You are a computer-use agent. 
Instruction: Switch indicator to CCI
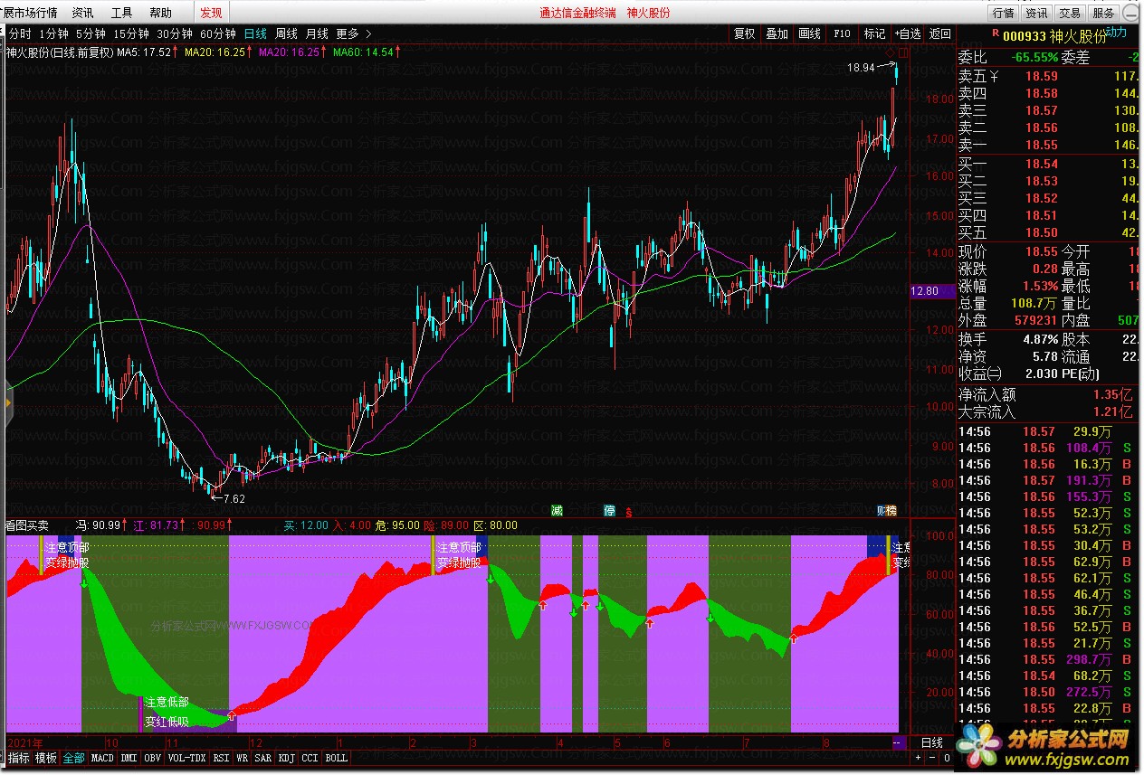pos(310,758)
